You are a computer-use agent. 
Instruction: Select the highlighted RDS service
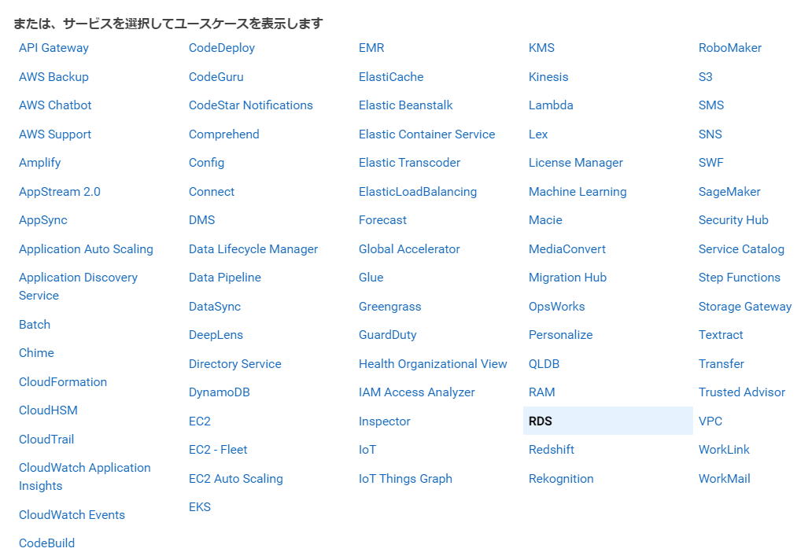point(608,421)
